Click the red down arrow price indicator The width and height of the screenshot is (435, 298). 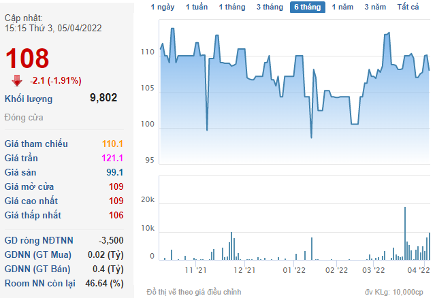pos(17,80)
